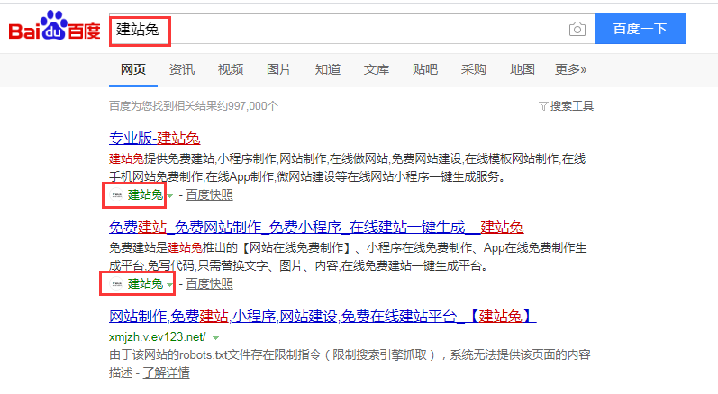Image resolution: width=718 pixels, height=394 pixels.
Task: Switch to the 视频 tab
Action: coord(231,69)
